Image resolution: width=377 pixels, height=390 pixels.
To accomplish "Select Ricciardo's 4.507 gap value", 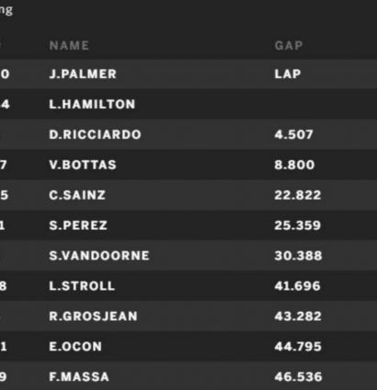I will (x=293, y=134).
